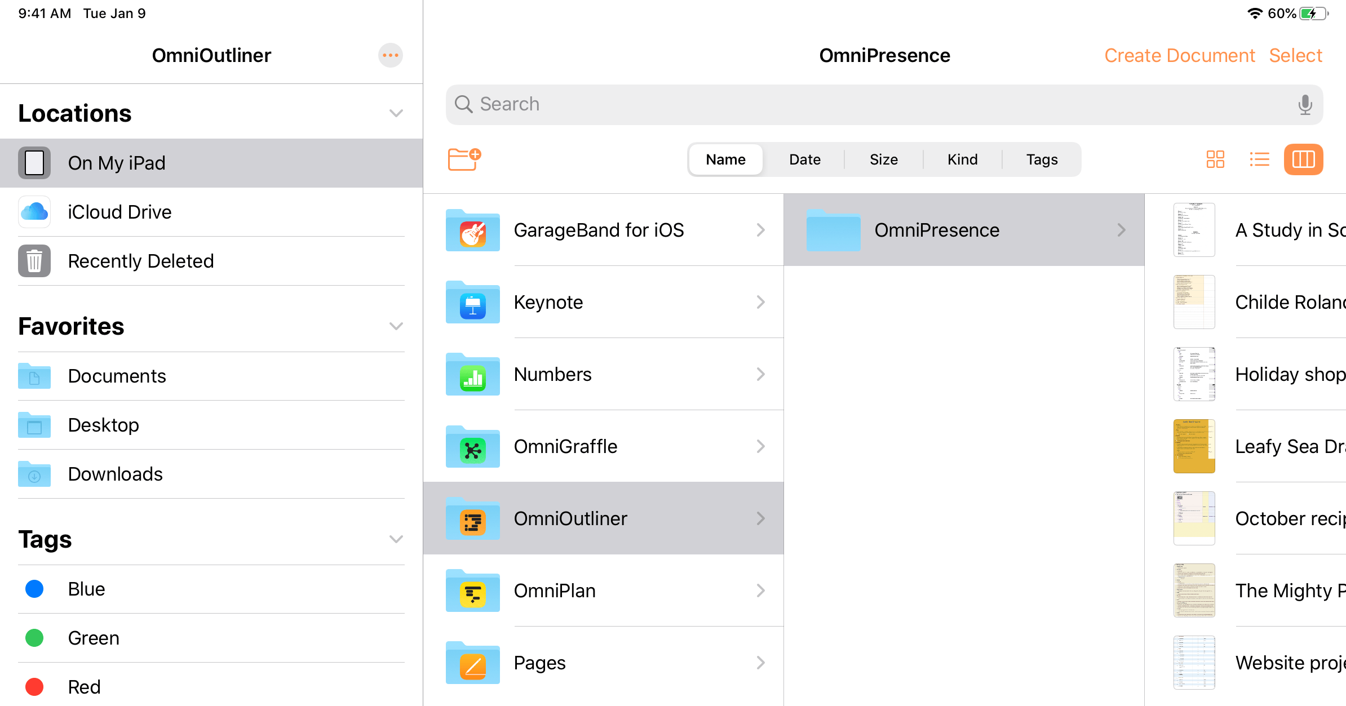Expand OmniPlan row chevron

(760, 590)
